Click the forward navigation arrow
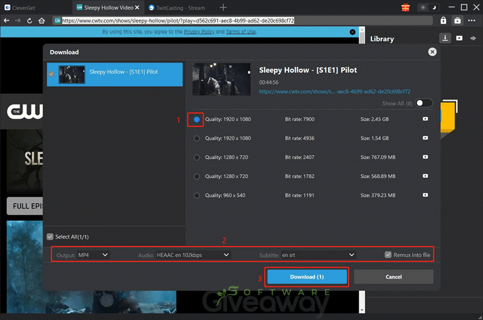This screenshot has height=320, width=483. click(18, 21)
